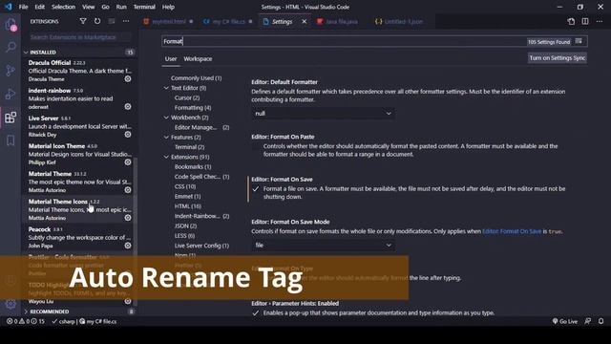Switch to the my C# file.cs tab
Screen dimensions: 611x344
pos(228,21)
